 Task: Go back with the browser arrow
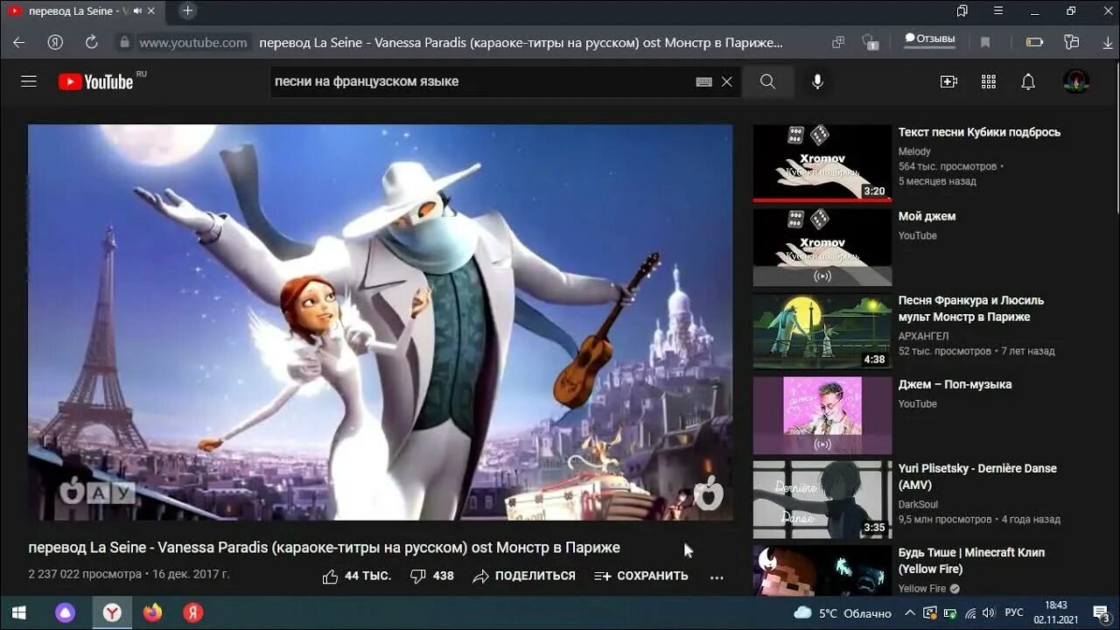coord(18,42)
